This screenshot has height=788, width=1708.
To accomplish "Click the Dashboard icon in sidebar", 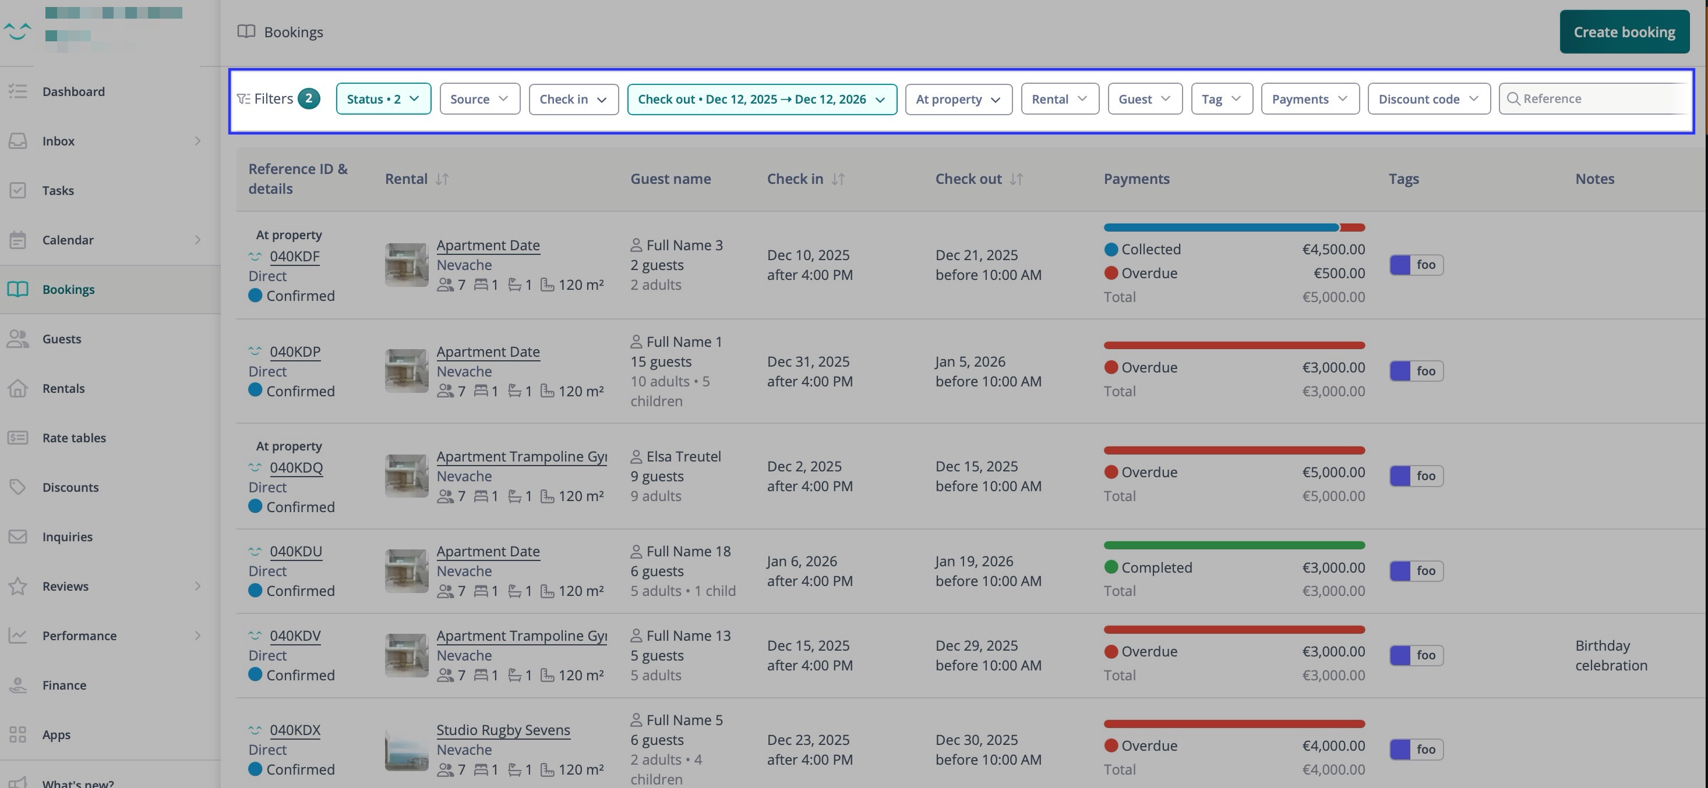I will point(18,91).
